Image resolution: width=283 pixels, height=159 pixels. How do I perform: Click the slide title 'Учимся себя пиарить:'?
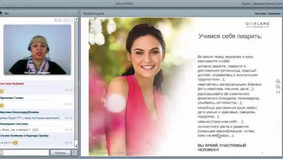pos(230,36)
